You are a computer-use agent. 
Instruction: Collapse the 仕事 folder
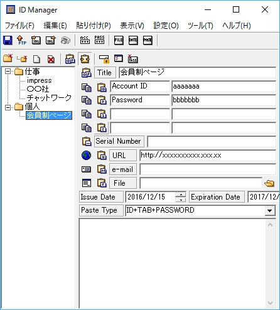coord(8,72)
